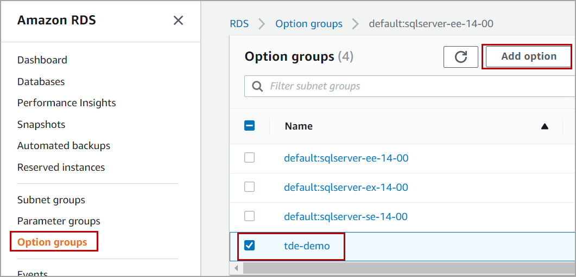
Task: Navigate to Option groups breadcrumb
Action: (x=309, y=24)
